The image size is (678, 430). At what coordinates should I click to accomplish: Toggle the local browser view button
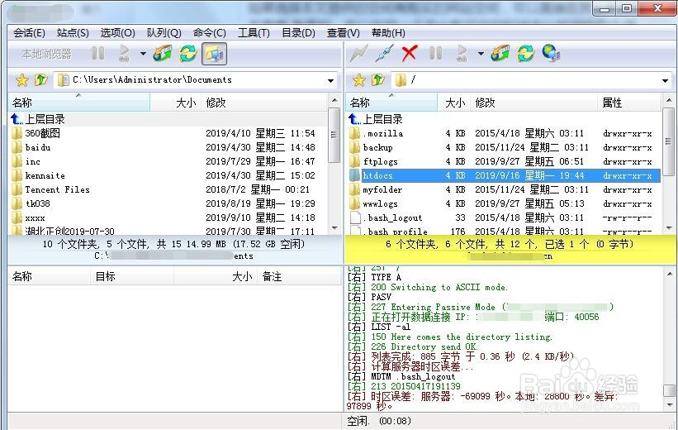point(214,54)
